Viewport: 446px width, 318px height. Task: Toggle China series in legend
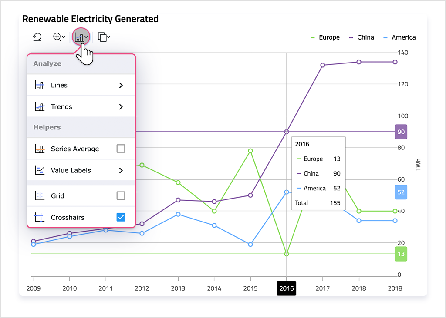(x=361, y=37)
